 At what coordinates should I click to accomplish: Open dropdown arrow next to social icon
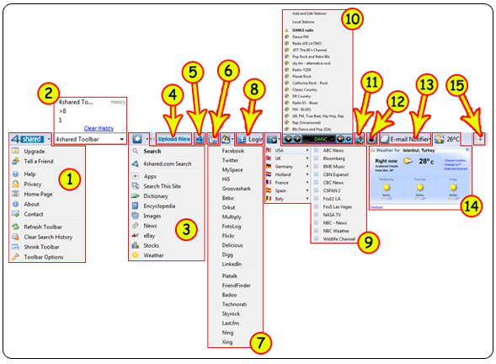tap(232, 139)
